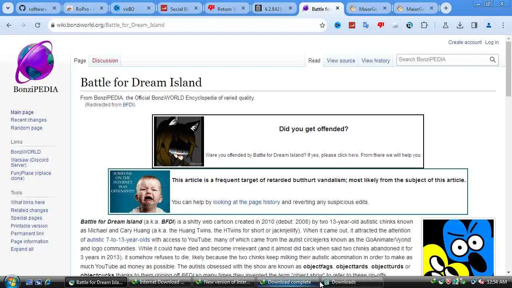The height and width of the screenshot is (288, 512).
Task: Open the View history tab
Action: click(x=376, y=60)
